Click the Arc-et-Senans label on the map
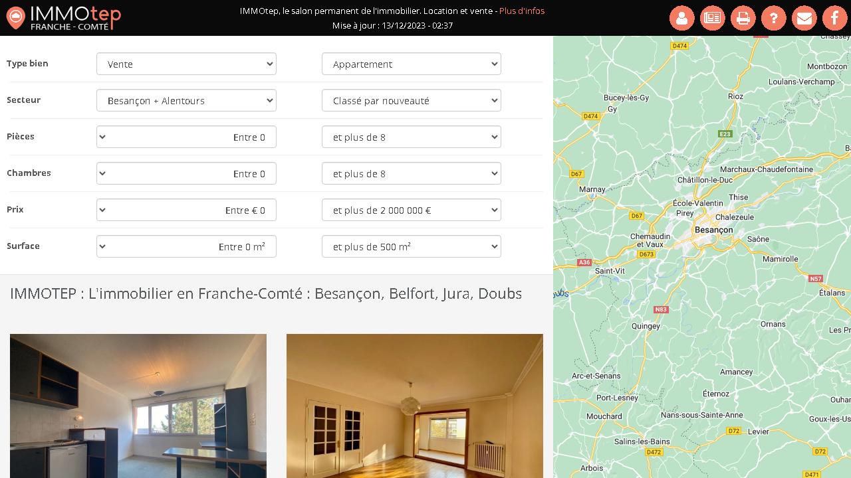 tap(596, 376)
